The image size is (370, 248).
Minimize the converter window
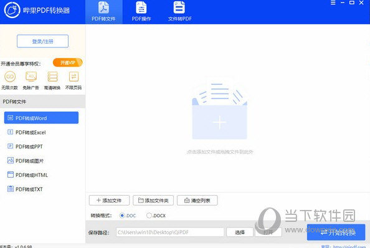343,3
